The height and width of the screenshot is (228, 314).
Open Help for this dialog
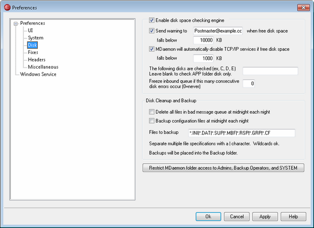pos(293,217)
